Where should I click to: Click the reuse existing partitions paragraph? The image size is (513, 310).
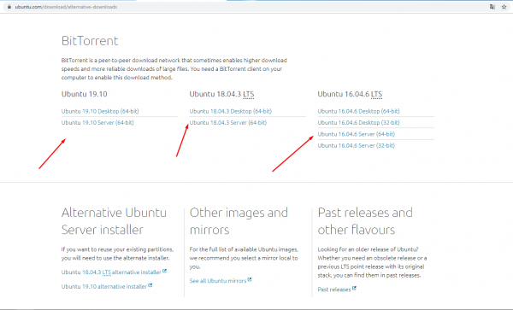pos(117,254)
